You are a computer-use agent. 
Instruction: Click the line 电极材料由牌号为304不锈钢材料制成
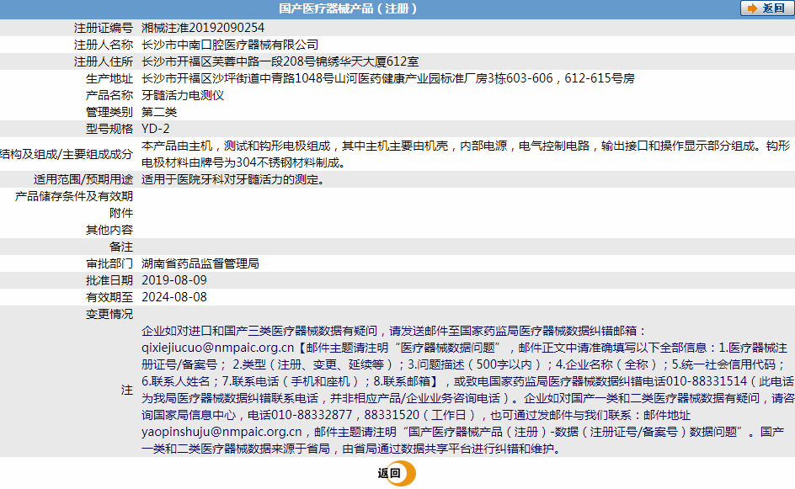243,162
